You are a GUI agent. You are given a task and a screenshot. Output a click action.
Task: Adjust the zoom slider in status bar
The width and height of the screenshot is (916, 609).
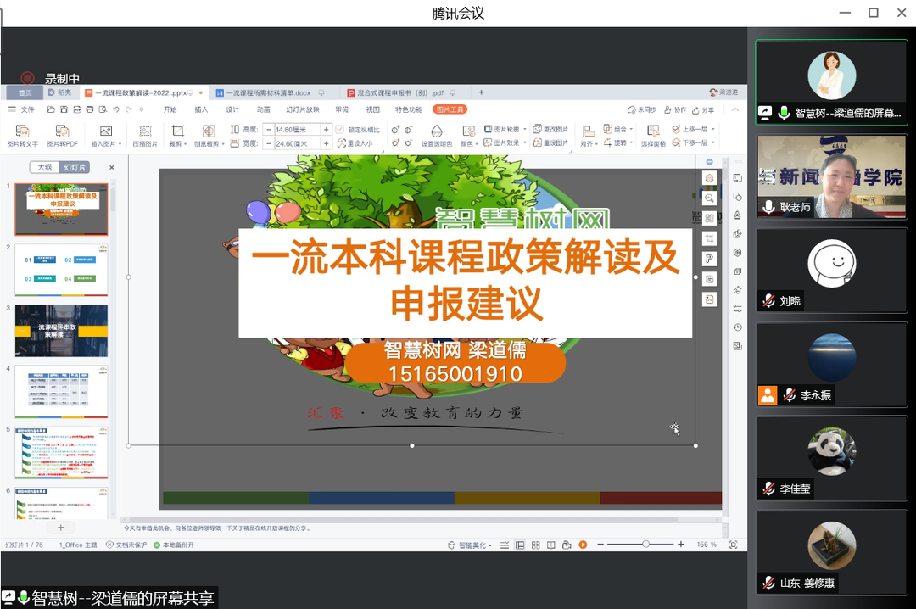pos(645,544)
